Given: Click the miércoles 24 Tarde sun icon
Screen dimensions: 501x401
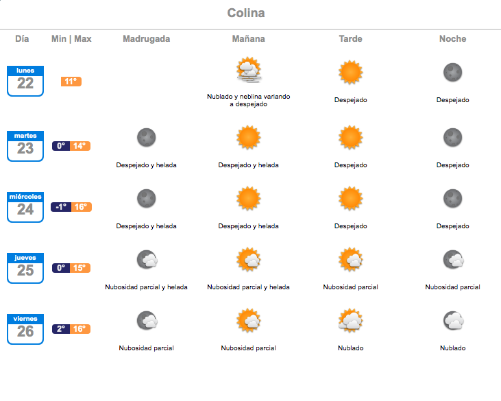Looking at the screenshot, I should click(350, 199).
